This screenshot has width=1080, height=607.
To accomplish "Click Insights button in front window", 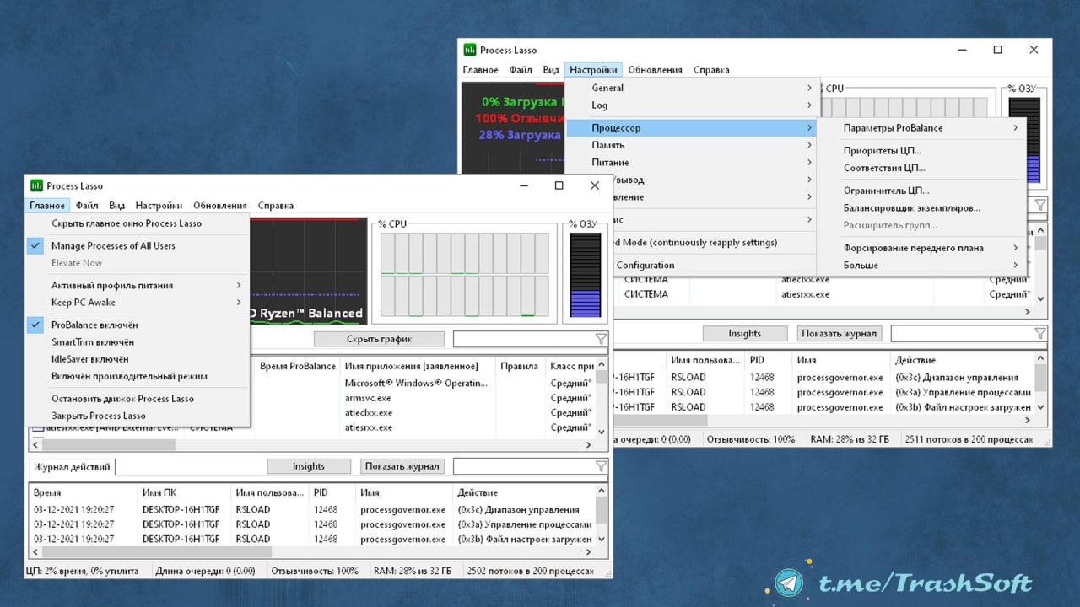I will click(309, 466).
